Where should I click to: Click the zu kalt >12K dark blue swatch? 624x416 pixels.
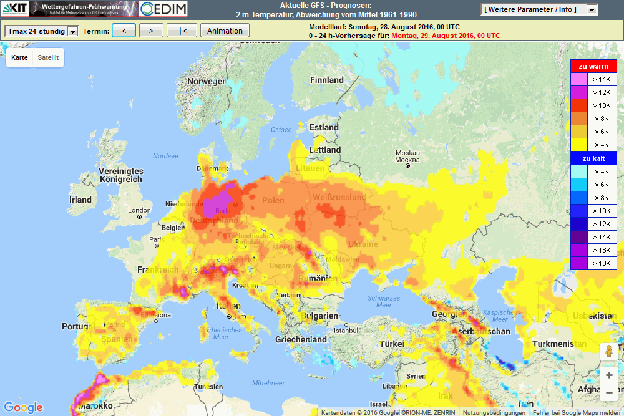[x=579, y=224]
